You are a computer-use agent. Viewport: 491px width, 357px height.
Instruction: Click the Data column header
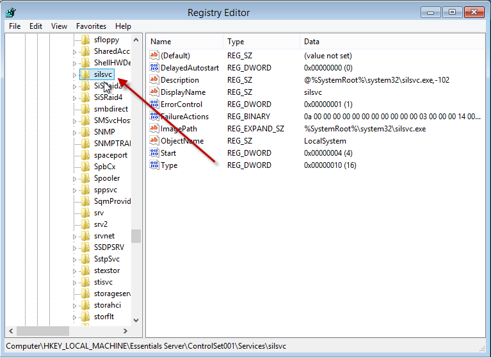coord(390,42)
